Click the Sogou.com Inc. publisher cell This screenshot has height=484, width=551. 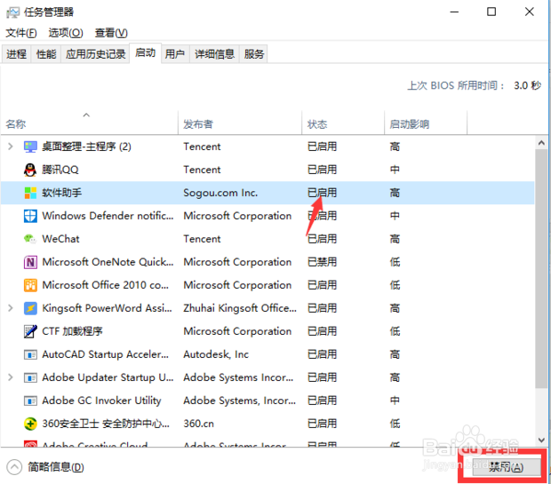coord(220,193)
